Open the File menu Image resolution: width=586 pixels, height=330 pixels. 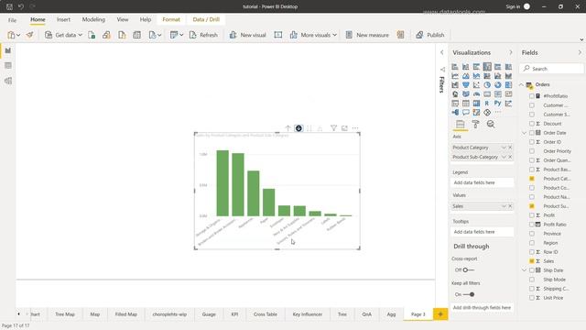[12, 20]
